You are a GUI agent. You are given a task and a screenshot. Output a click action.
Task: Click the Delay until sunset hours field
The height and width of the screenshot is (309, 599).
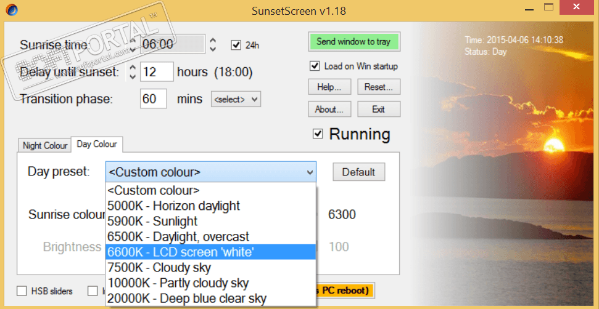point(157,71)
